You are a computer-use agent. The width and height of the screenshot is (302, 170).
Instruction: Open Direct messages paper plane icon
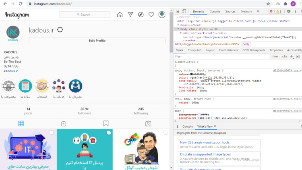(x=130, y=15)
